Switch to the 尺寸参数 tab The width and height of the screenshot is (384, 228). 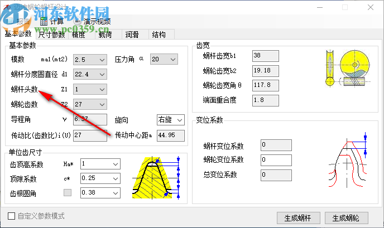pyautogui.click(x=51, y=35)
